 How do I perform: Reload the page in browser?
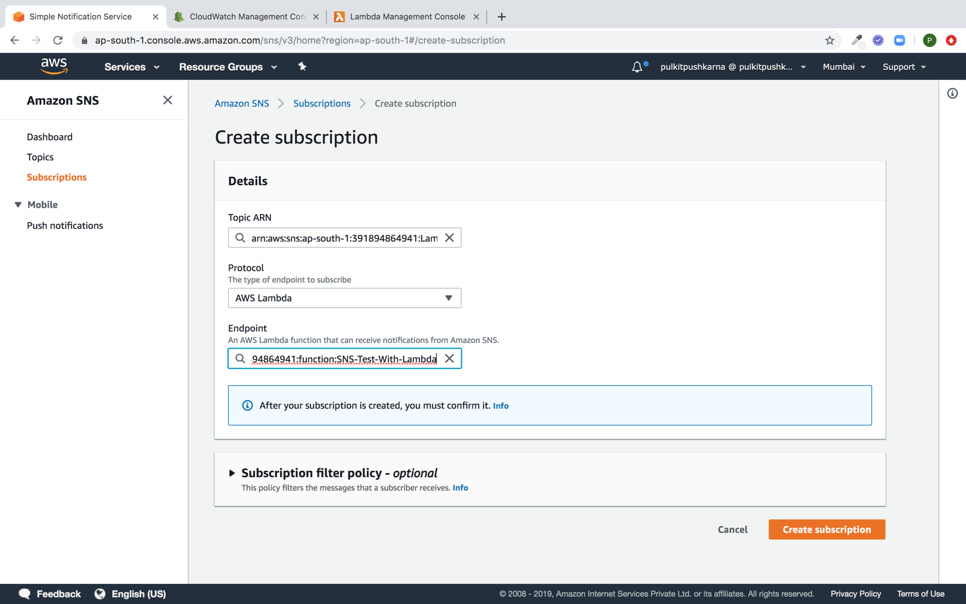(58, 40)
